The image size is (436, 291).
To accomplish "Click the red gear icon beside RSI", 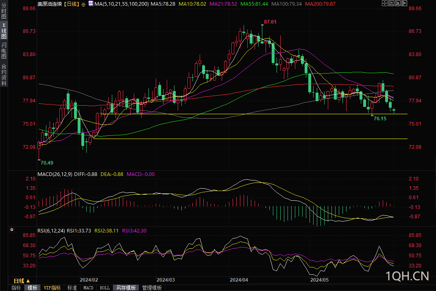I will [12, 230].
